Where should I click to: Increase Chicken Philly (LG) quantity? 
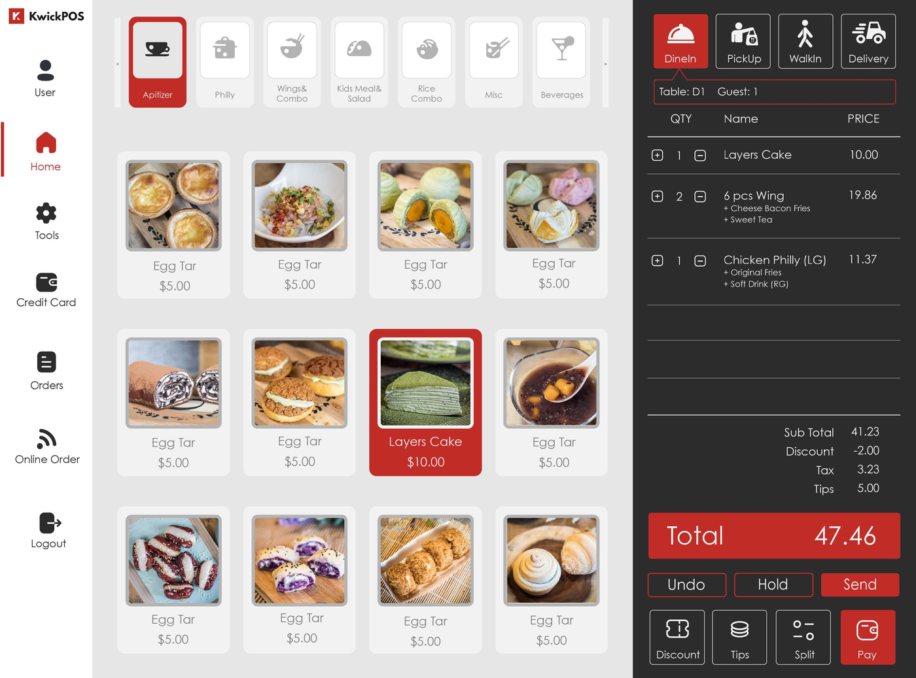[658, 260]
